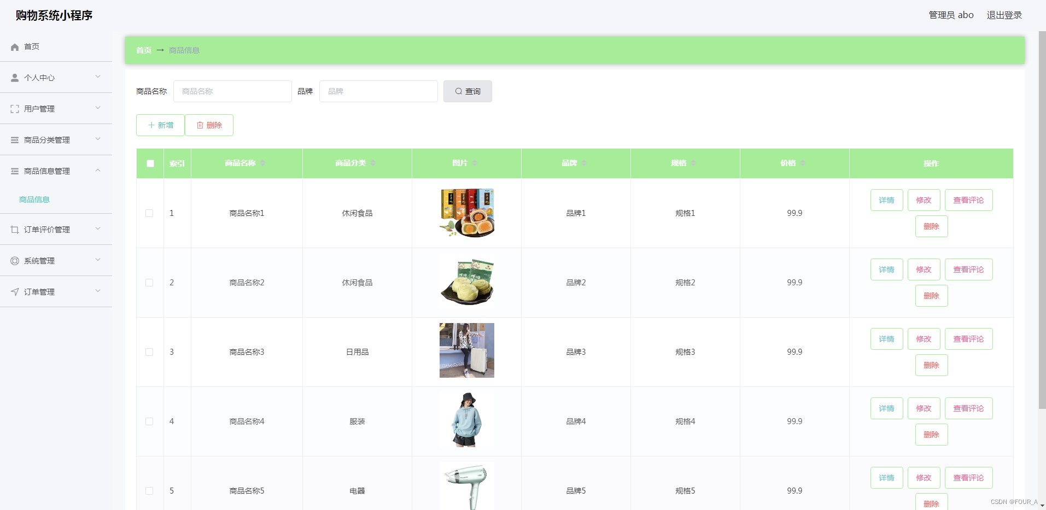Click the page vertical scrollbar
Image resolution: width=1046 pixels, height=510 pixels.
[1042, 219]
